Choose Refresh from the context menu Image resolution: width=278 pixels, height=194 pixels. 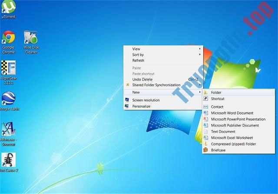pyautogui.click(x=138, y=60)
